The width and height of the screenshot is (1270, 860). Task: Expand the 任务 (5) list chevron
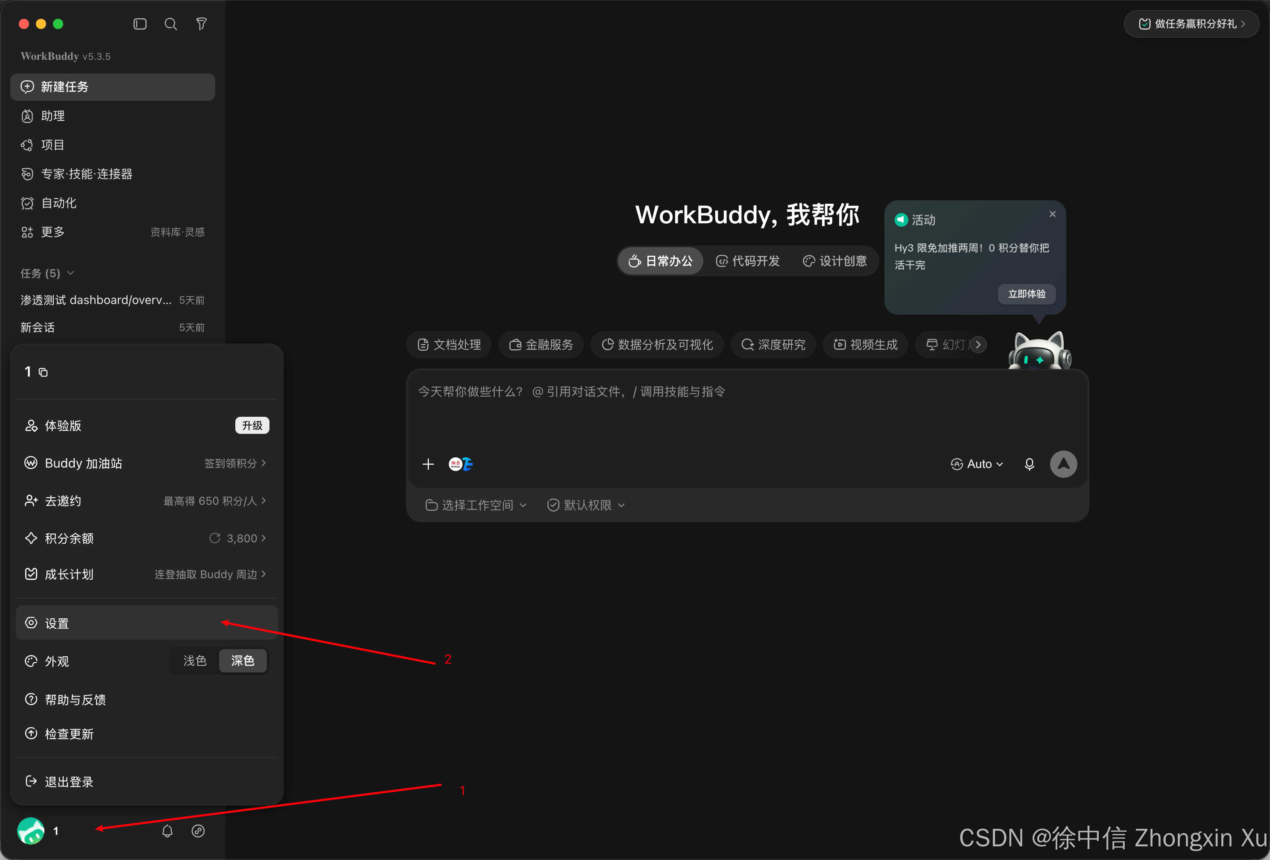click(x=70, y=273)
